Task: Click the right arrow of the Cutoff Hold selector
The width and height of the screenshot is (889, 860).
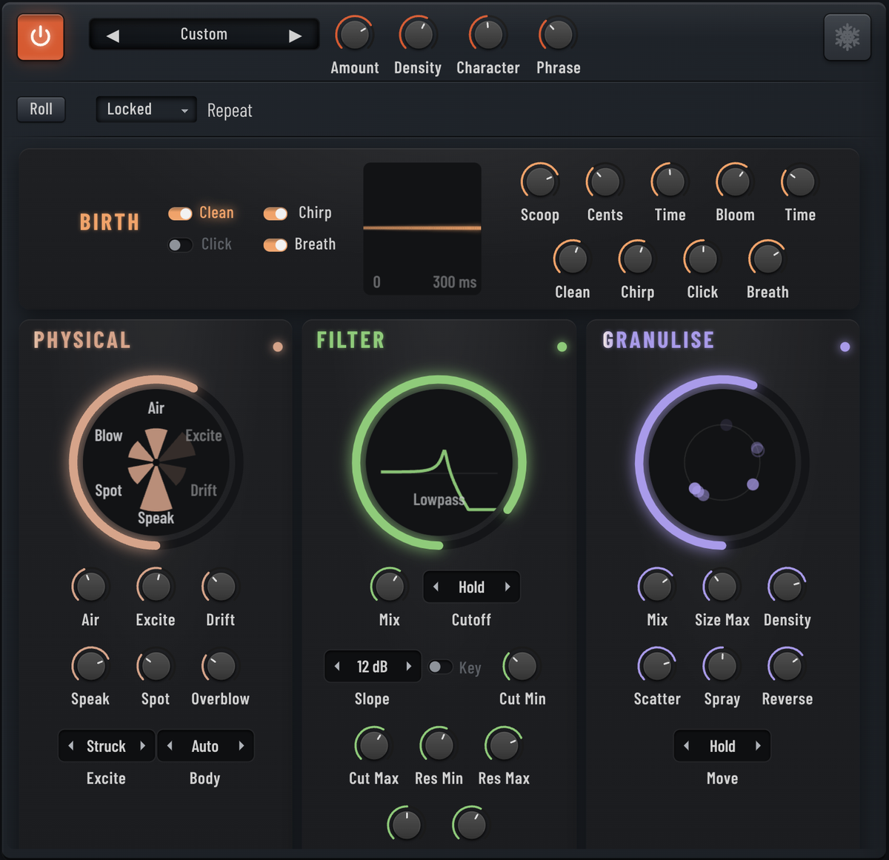Action: point(507,587)
